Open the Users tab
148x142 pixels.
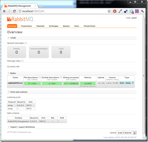(x=77, y=26)
